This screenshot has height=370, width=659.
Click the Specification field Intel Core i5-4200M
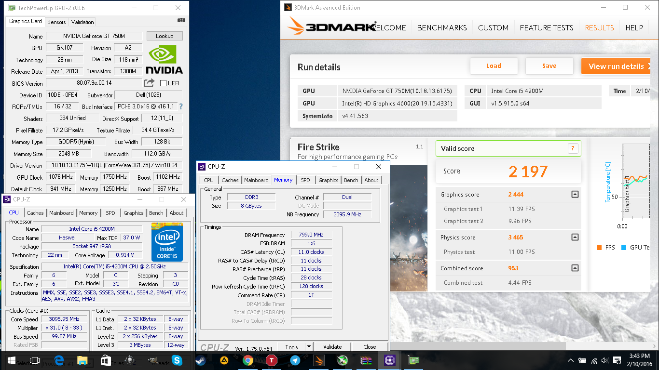click(x=115, y=266)
